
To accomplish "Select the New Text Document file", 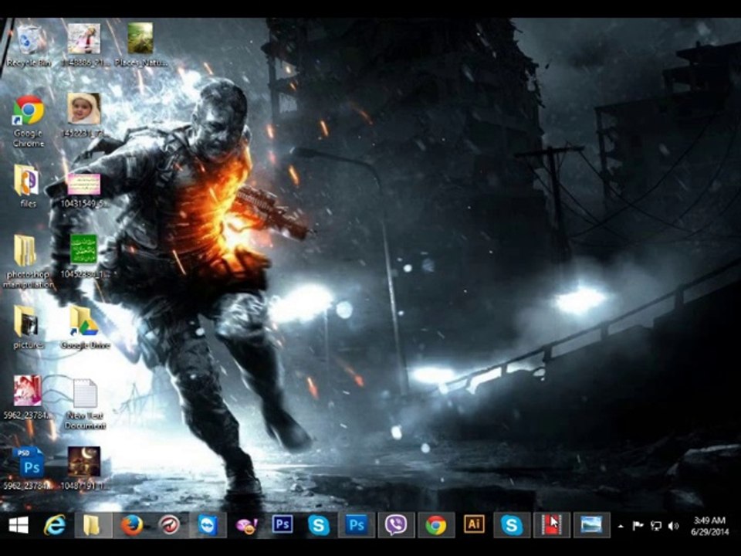I will pyautogui.click(x=85, y=404).
